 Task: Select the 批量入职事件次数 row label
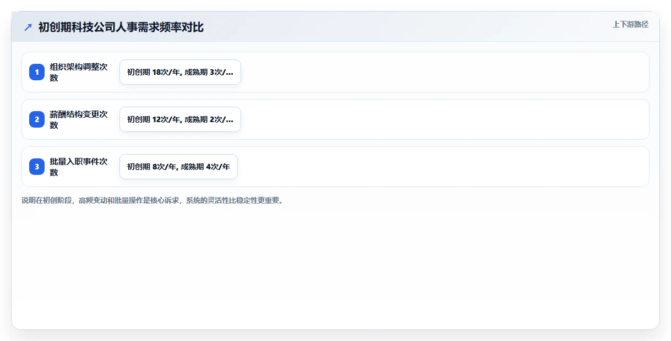point(79,167)
